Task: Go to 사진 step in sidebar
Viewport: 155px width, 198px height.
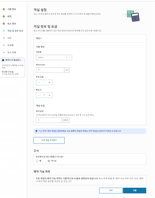Action: (x=9, y=38)
